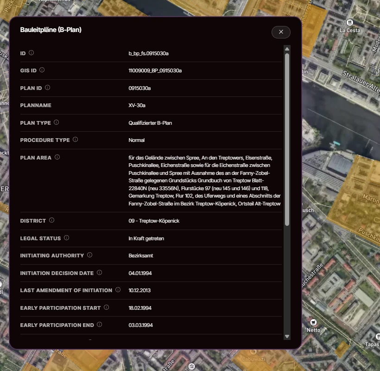Show info for LEGAL STATUS
Viewport: 380px width, 371px height.
66,237
